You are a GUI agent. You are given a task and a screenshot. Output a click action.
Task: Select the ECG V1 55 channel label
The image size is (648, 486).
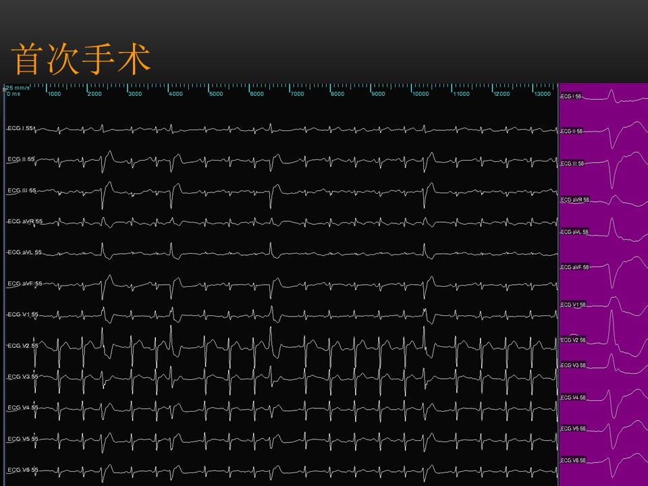click(x=23, y=315)
